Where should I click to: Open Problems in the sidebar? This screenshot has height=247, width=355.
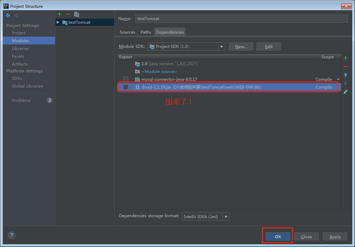point(21,100)
